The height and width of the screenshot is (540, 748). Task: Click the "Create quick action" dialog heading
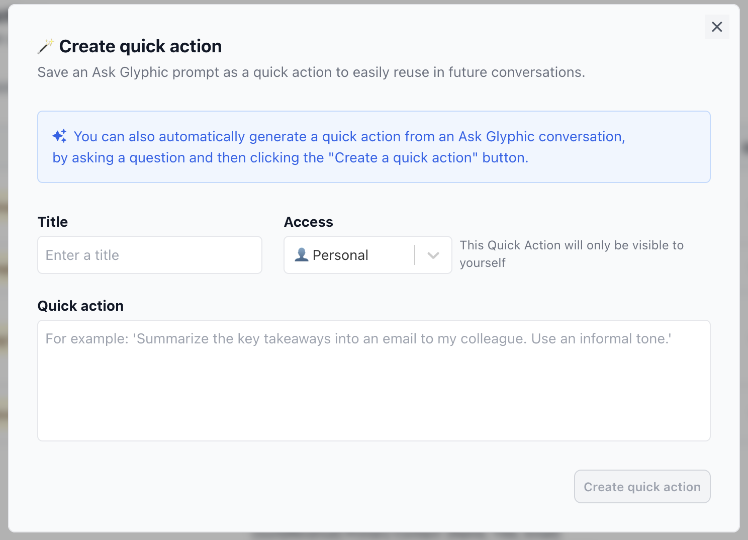[x=140, y=46]
